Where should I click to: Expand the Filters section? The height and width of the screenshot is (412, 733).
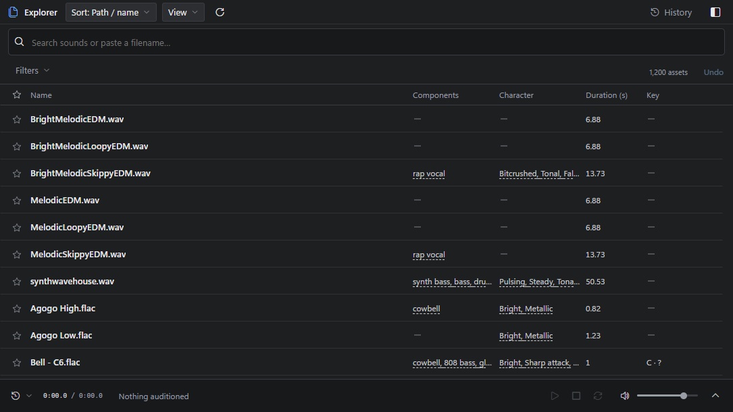pyautogui.click(x=32, y=70)
